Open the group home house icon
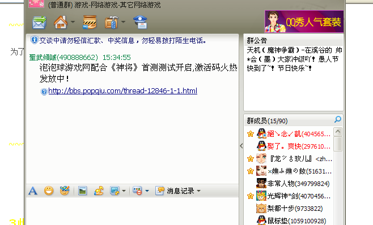 pyautogui.click(x=61, y=22)
